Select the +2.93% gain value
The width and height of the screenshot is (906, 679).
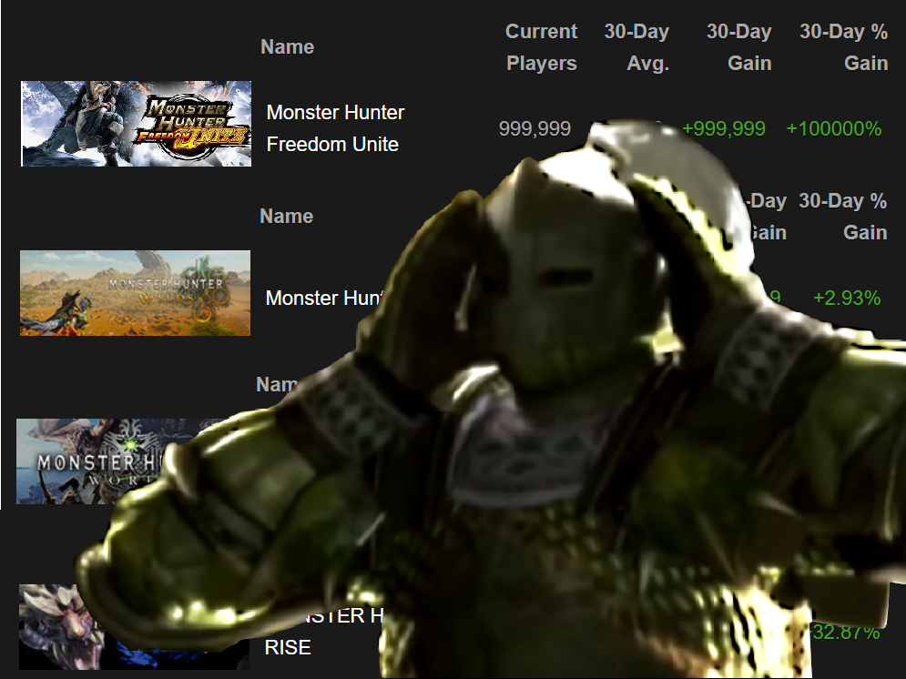point(847,298)
